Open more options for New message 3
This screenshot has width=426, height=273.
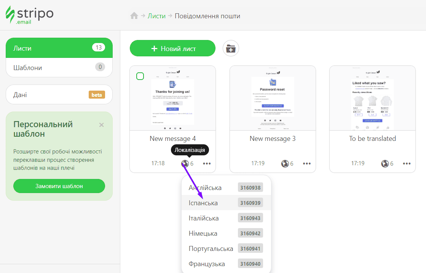[x=307, y=164]
